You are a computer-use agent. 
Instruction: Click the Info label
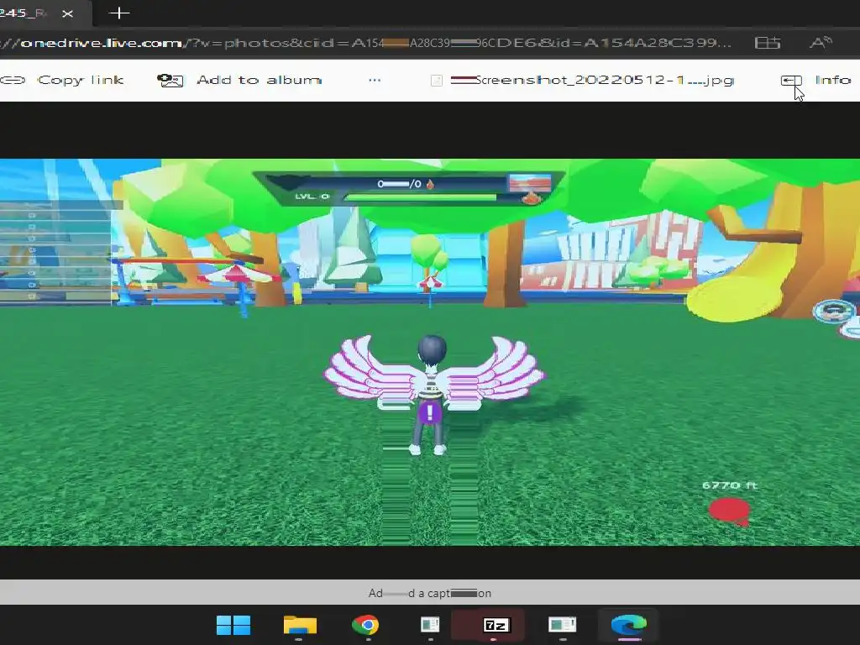(832, 80)
